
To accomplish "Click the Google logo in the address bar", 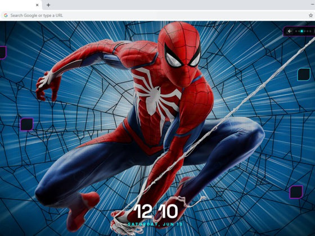I will (6, 15).
